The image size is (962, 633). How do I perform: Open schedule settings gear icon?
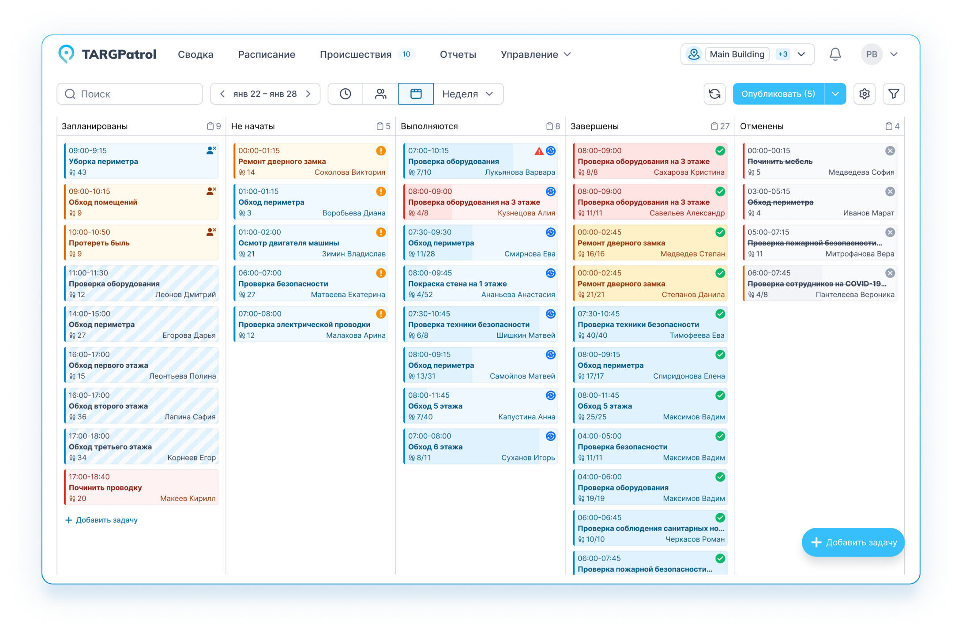[x=864, y=94]
